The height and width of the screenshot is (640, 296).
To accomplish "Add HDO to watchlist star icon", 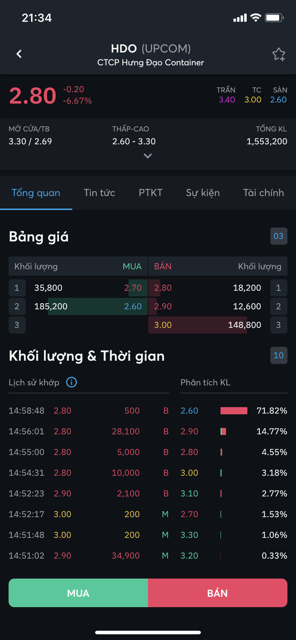I will (278, 54).
